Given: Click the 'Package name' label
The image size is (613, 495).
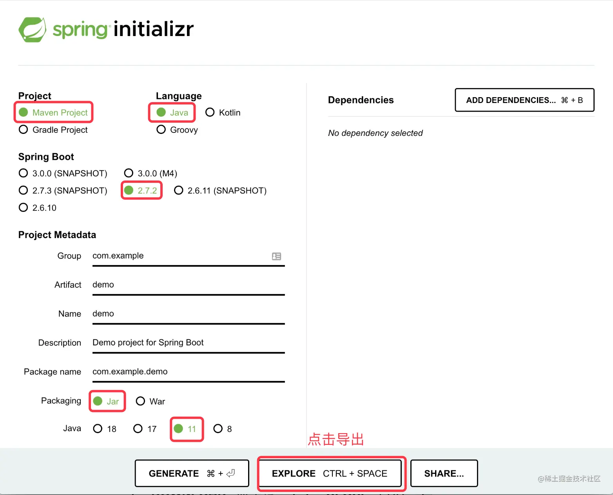Looking at the screenshot, I should [x=53, y=372].
